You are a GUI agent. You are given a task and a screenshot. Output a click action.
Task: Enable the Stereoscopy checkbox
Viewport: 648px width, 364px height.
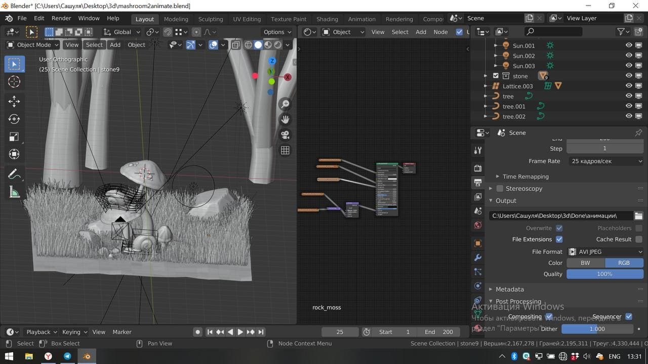[500, 189]
